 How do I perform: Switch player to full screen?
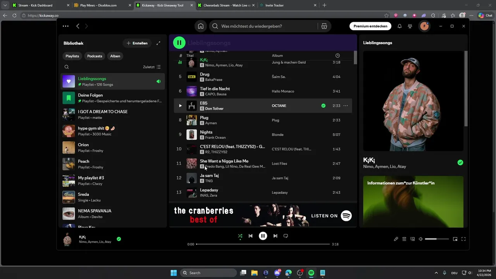coord(463,239)
